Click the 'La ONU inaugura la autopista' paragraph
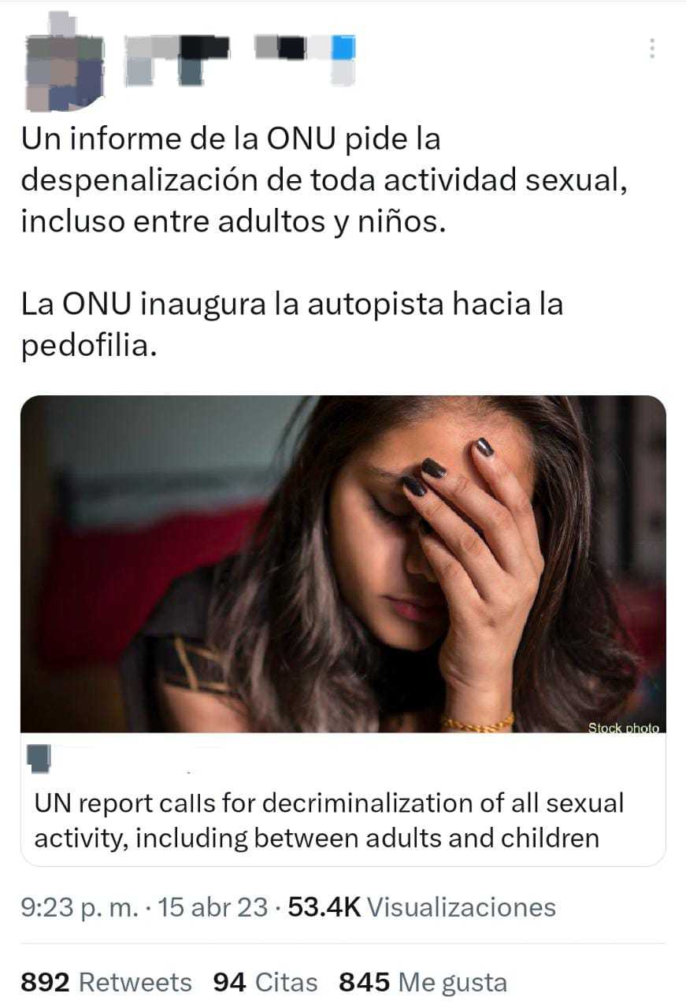This screenshot has height=1008, width=686. point(292,324)
